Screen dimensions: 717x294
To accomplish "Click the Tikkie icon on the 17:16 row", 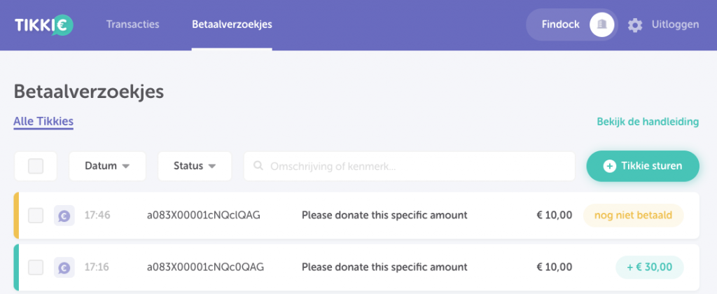I will tap(64, 267).
